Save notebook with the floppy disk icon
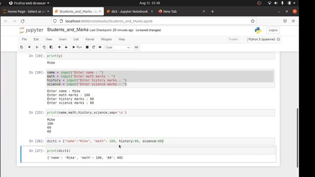Screen dimensions: 315x177 (x=22, y=47)
